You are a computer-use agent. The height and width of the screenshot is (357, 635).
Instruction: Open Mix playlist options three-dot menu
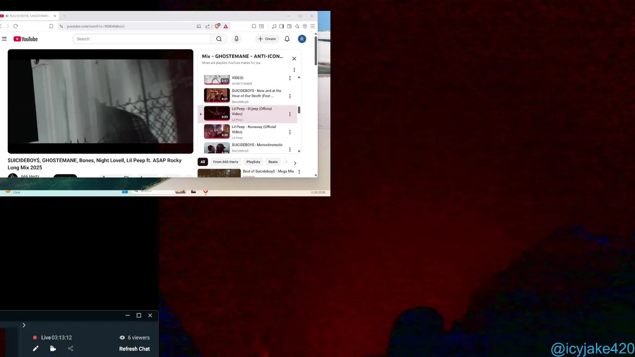click(x=294, y=70)
